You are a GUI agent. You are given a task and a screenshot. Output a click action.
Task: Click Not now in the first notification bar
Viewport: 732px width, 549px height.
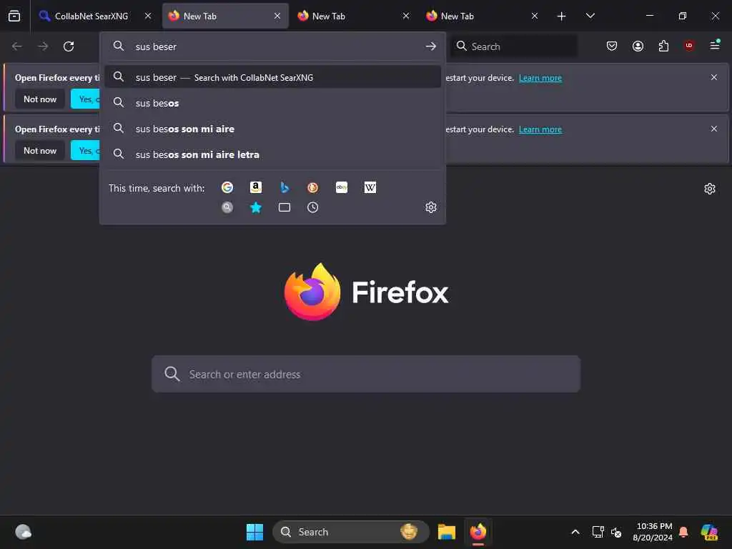pos(40,99)
